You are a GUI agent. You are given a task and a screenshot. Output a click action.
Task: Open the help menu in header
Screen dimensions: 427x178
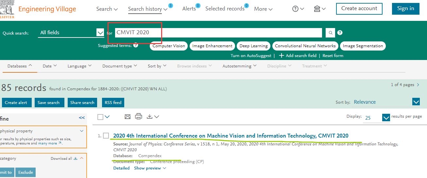(x=298, y=9)
